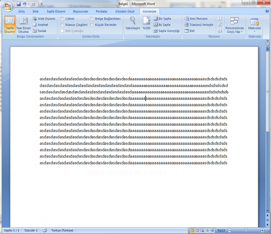Switch to Anahat outline view

[40, 25]
